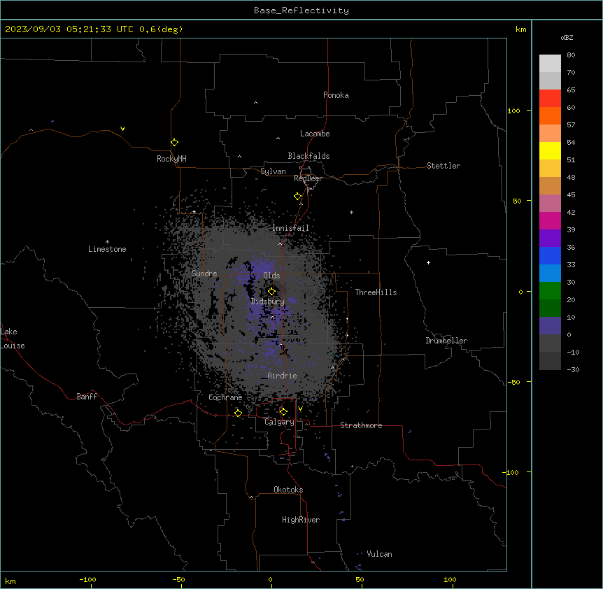Click the yellow diamond marker south of RedDeer
The height and width of the screenshot is (589, 603).
coord(298,197)
